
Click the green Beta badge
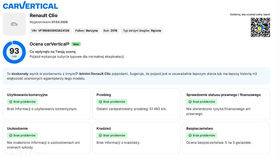pos(76,44)
